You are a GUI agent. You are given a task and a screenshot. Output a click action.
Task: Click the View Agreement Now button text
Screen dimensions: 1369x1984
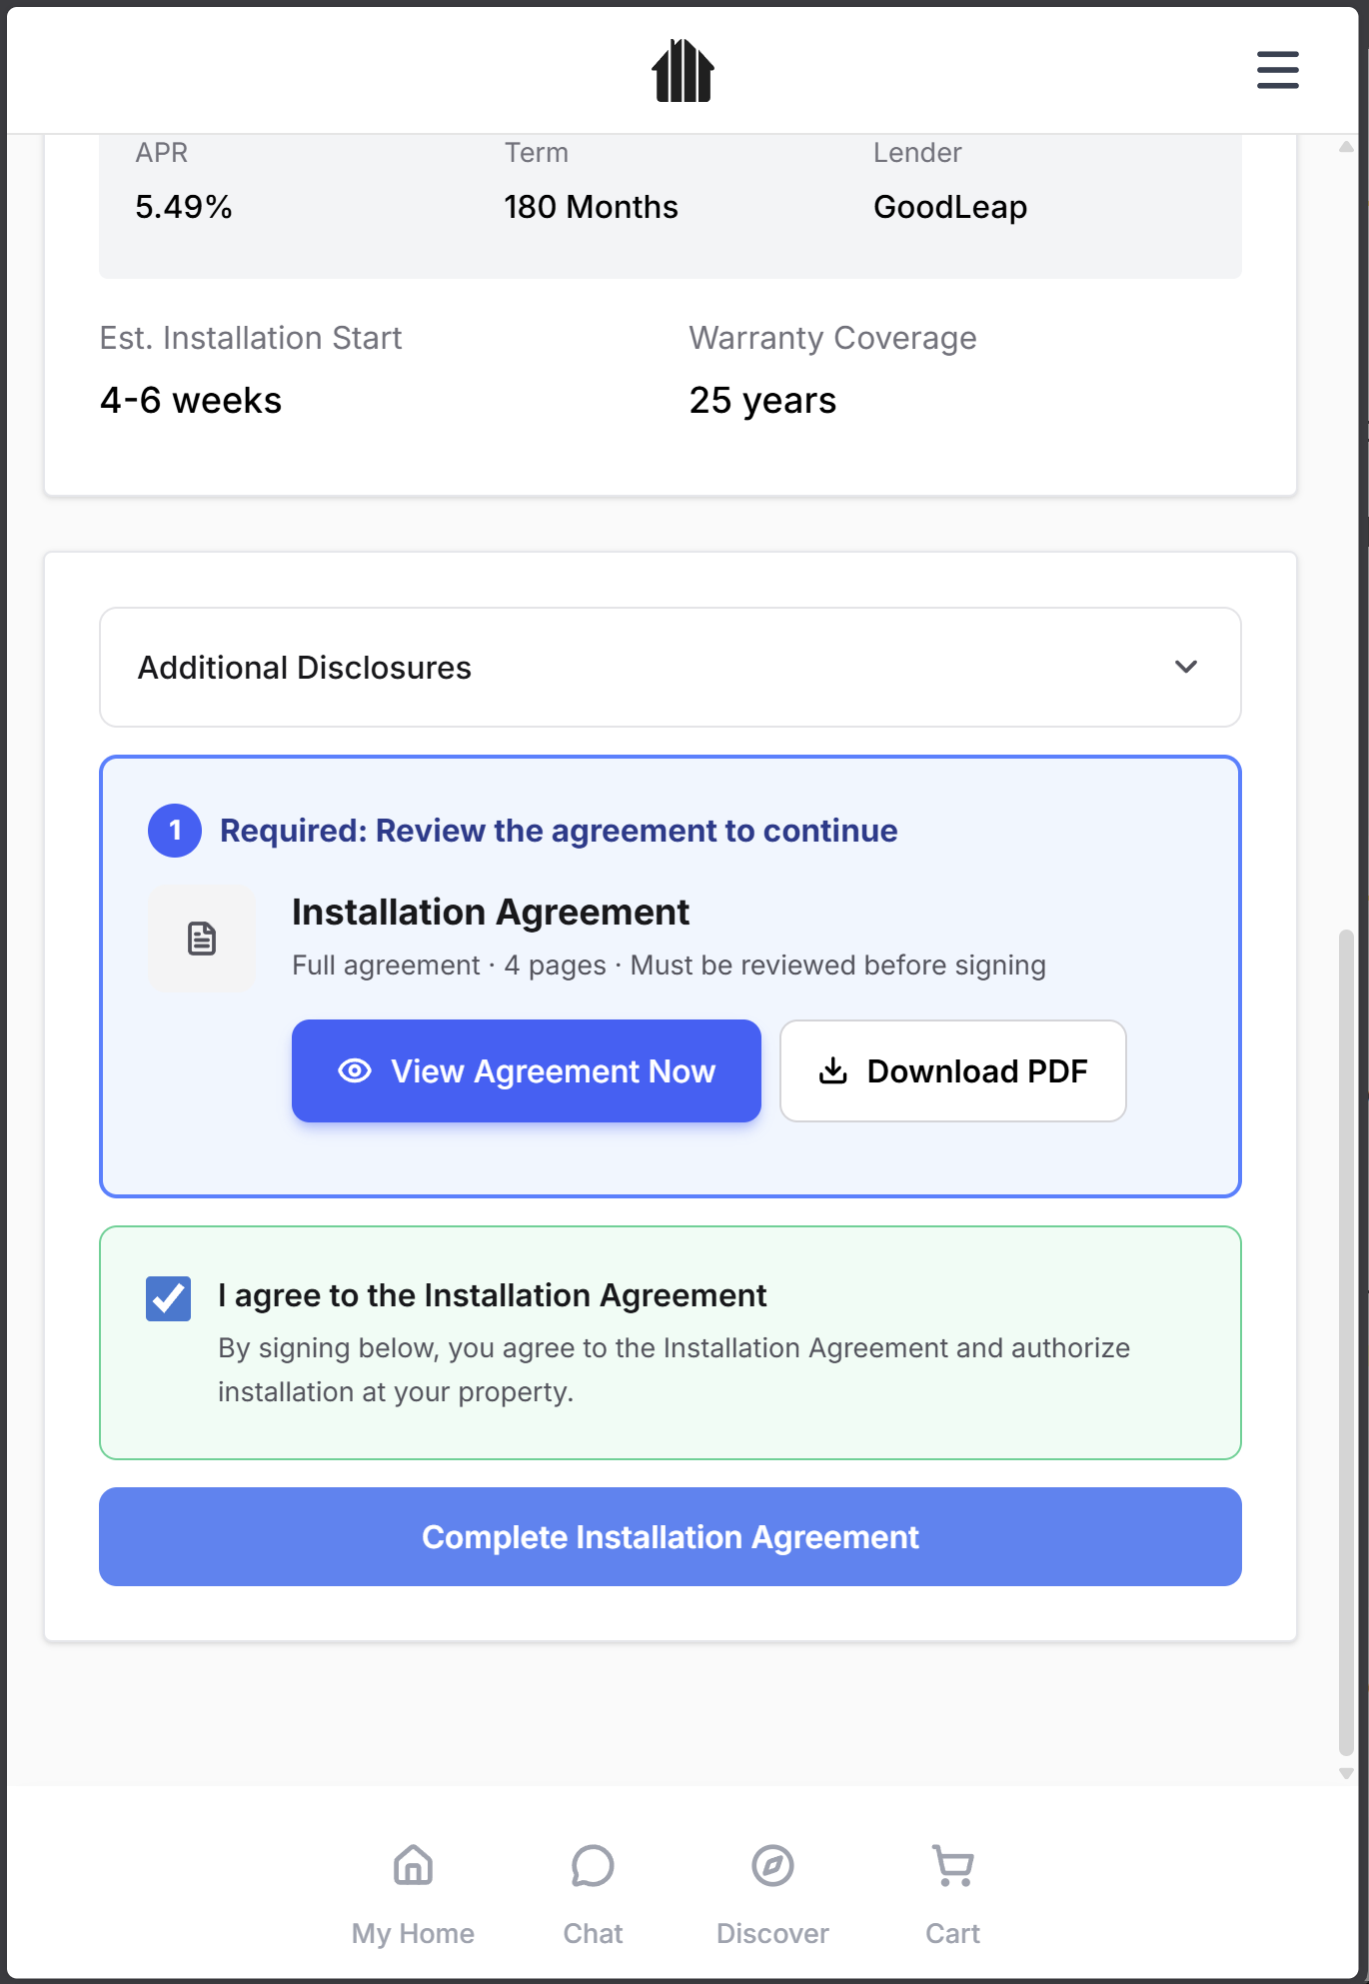553,1071
